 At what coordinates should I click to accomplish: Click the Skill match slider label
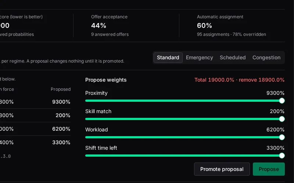pyautogui.click(x=98, y=111)
